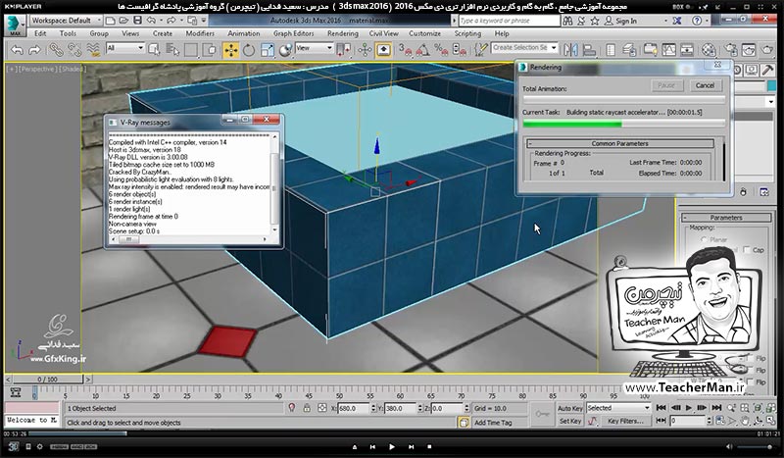
Task: Adjust the KMPlayer volume slider
Action: [755, 446]
